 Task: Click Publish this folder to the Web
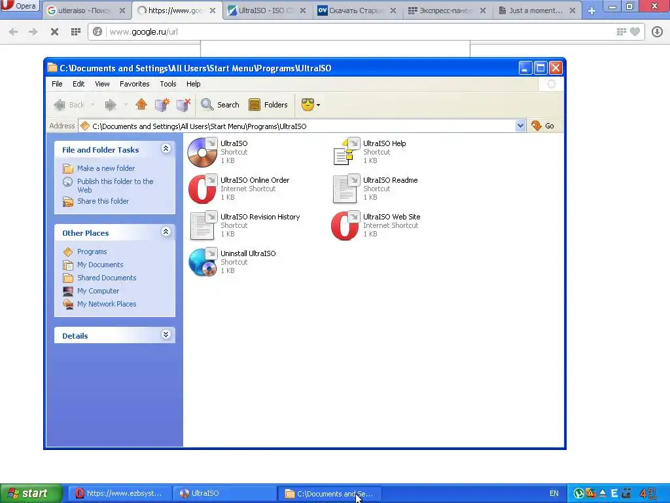pos(115,185)
